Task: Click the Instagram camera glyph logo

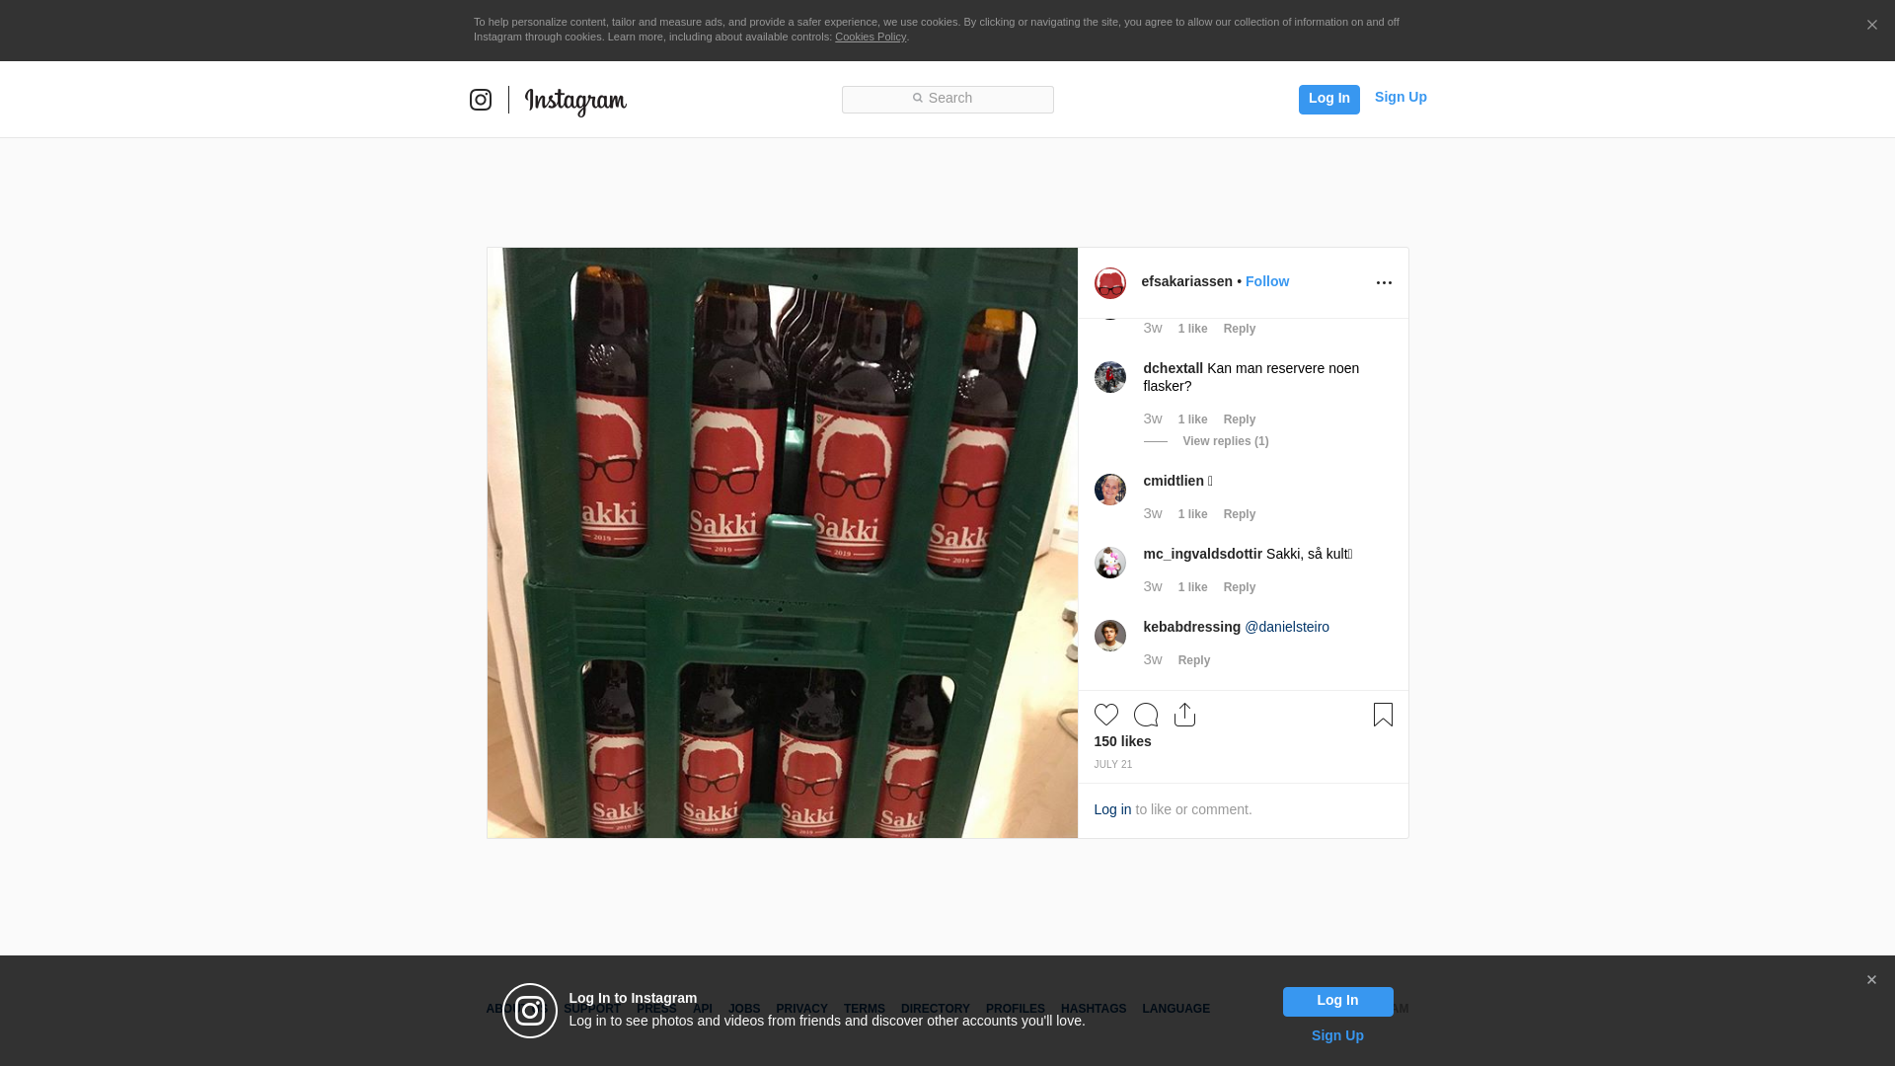Action: [x=481, y=100]
